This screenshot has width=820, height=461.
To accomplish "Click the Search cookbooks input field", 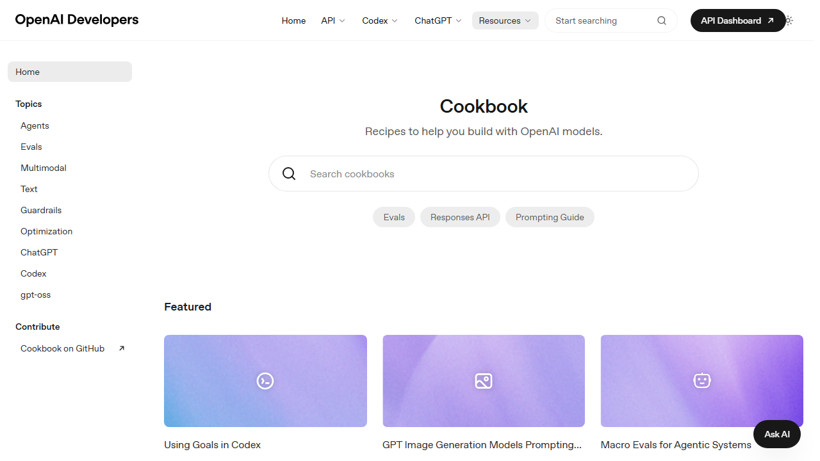I will click(x=483, y=174).
